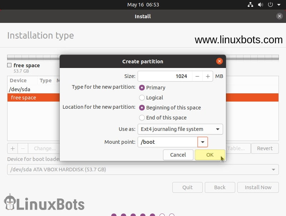286x216 pixels.
Task: Increase partition size with plus stepper
Action: click(x=207, y=76)
